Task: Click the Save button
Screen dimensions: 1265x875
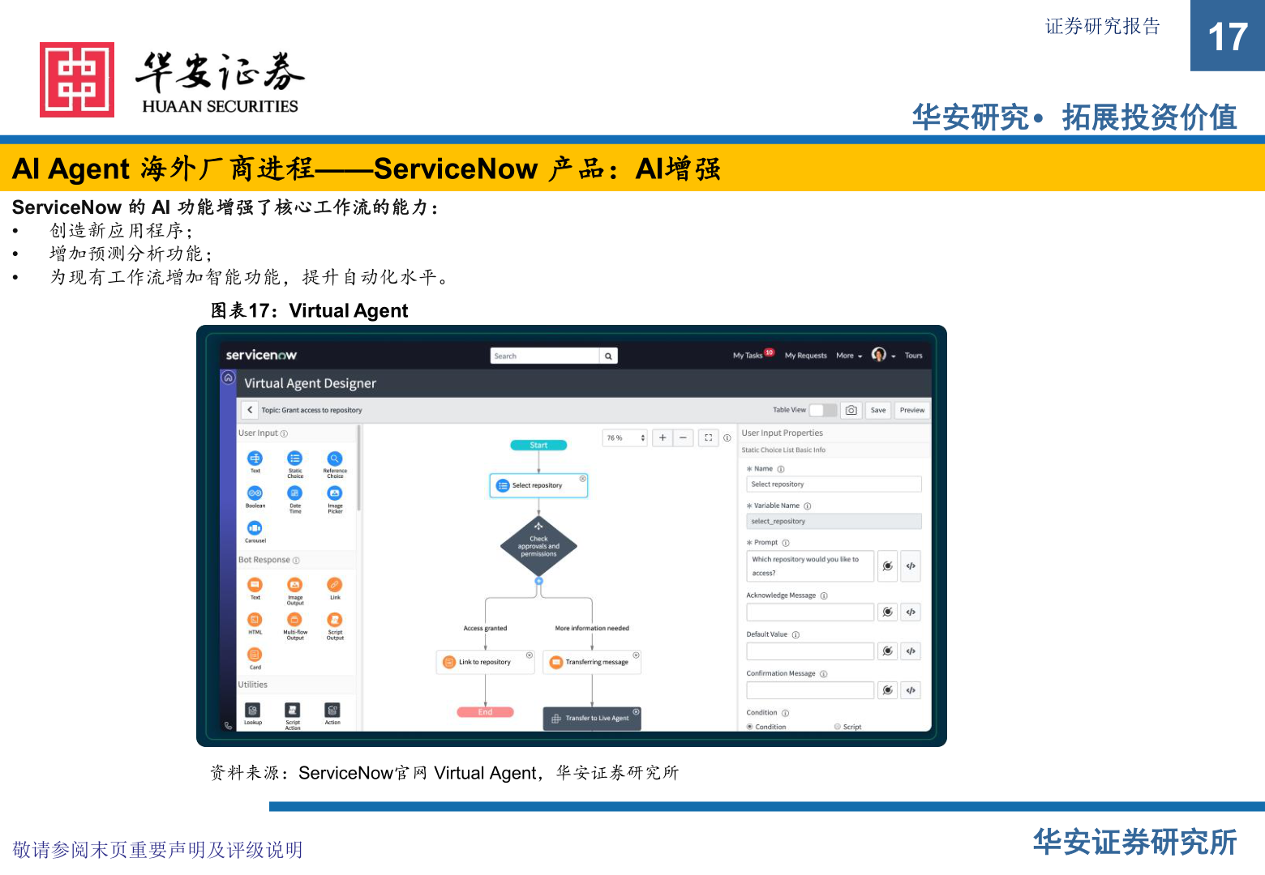Action: click(878, 410)
